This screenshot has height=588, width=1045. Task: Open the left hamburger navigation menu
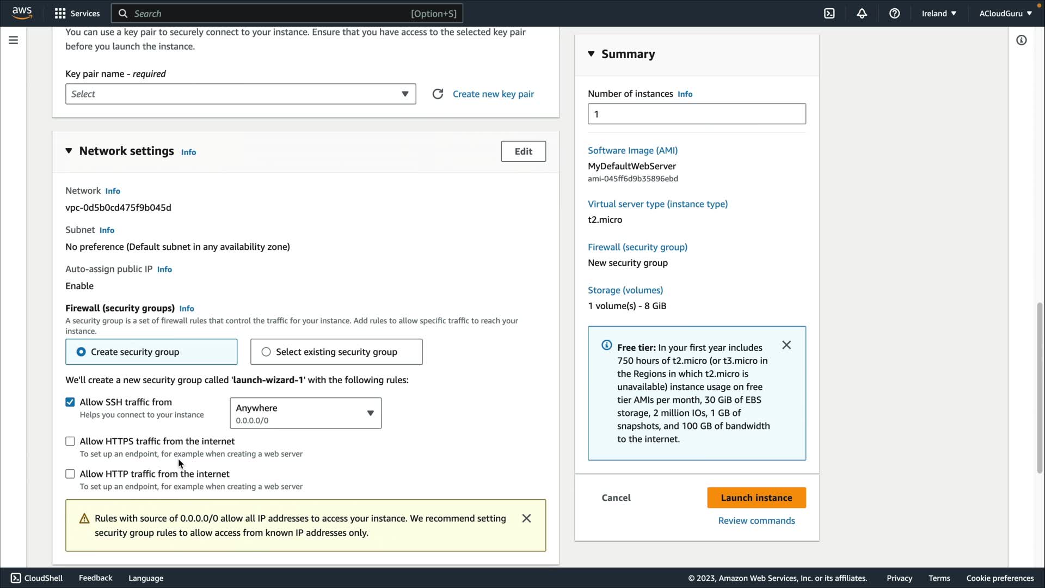pyautogui.click(x=13, y=40)
